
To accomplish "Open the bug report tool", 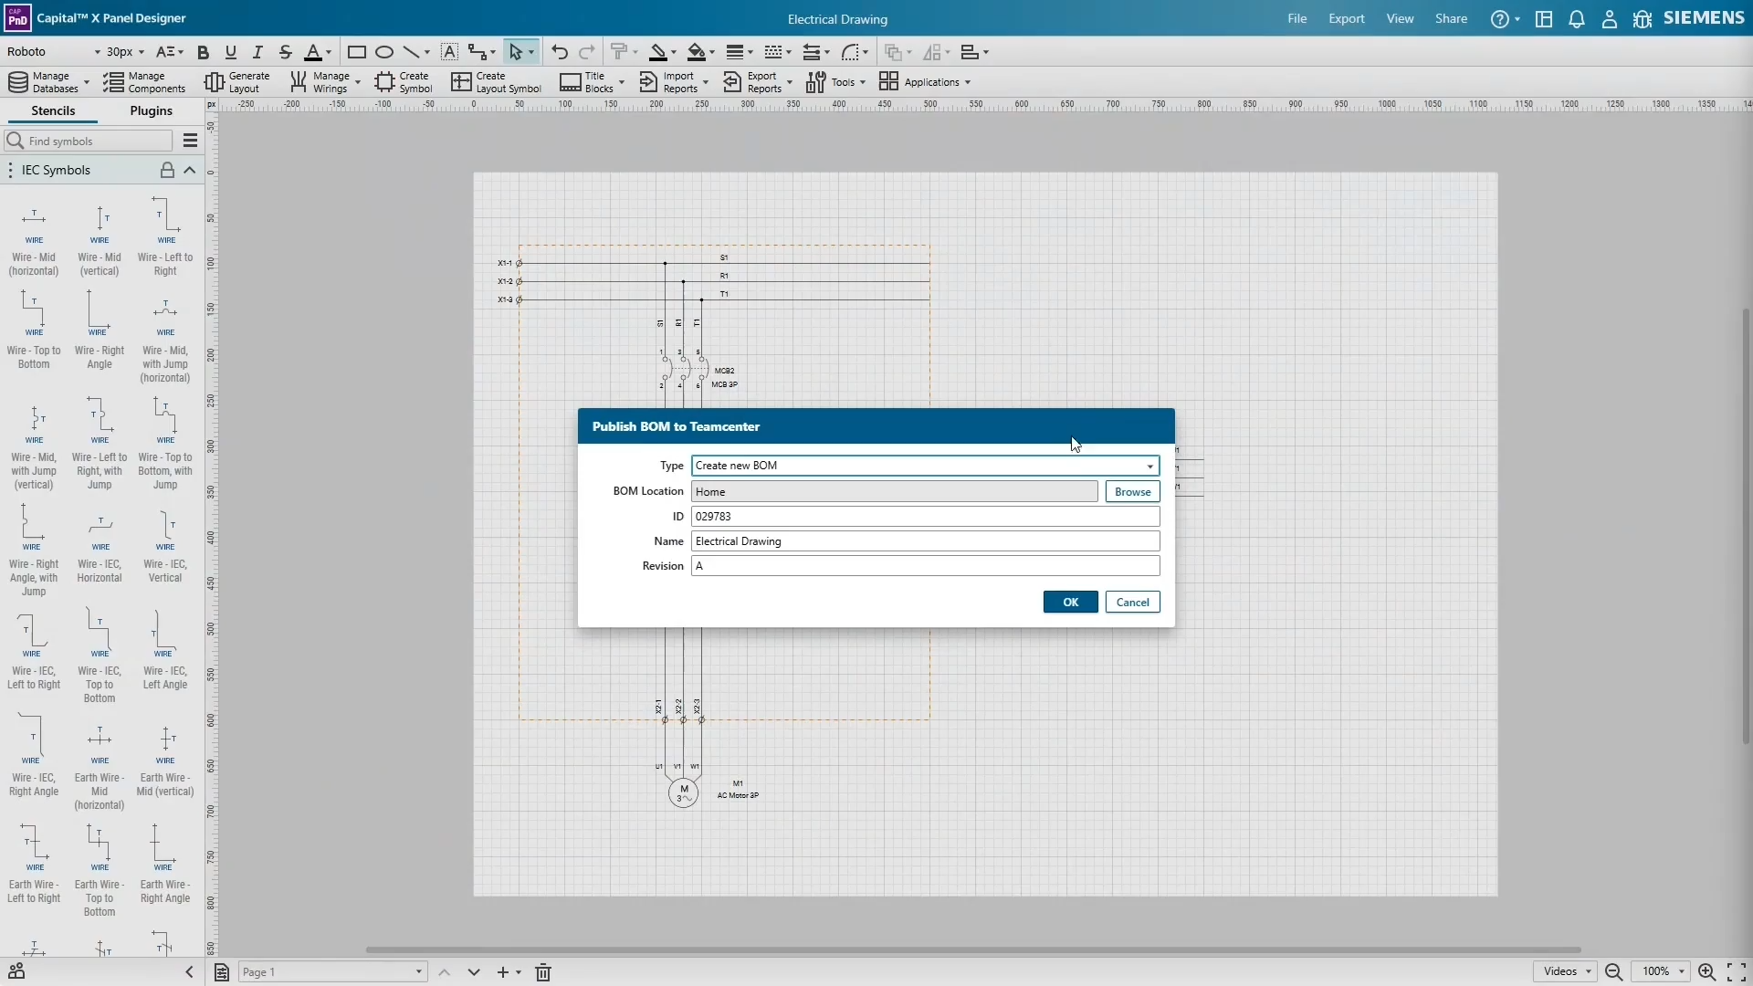I will pos(1641,18).
